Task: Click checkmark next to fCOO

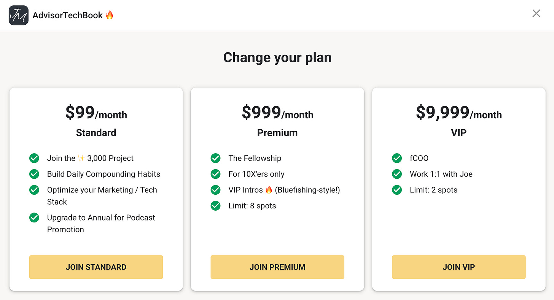Action: coord(397,158)
